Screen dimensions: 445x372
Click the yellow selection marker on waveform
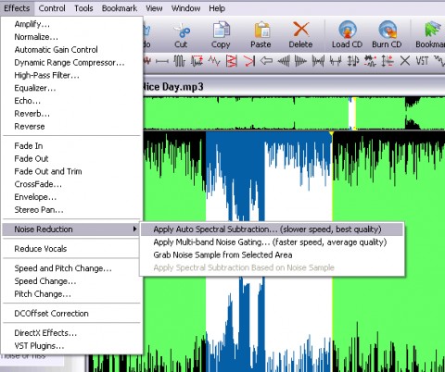click(x=331, y=134)
